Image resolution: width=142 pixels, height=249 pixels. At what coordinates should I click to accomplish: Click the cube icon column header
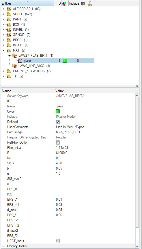click(x=83, y=3)
